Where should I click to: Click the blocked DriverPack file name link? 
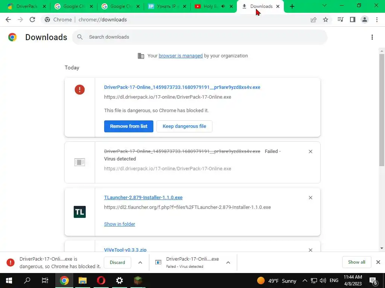pos(182,87)
